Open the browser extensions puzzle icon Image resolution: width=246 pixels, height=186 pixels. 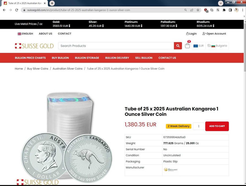[224, 10]
